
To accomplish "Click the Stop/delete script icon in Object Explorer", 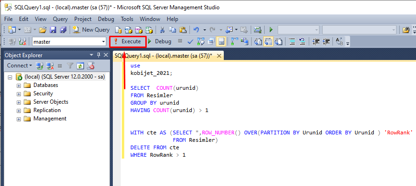I will tap(91, 66).
